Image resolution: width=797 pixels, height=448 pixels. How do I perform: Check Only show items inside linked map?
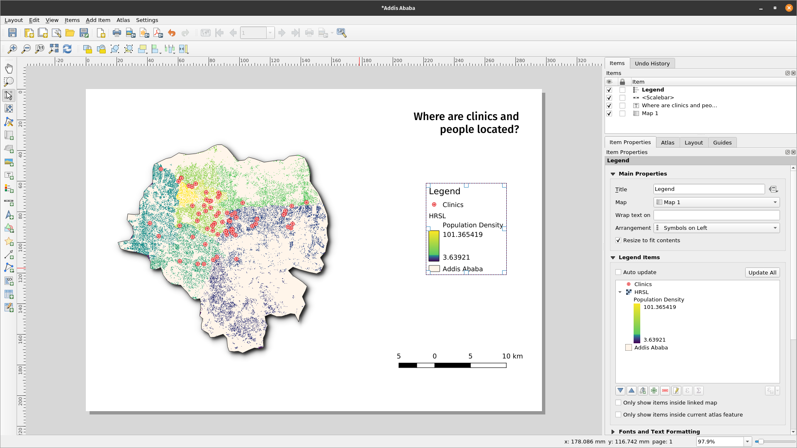click(618, 402)
